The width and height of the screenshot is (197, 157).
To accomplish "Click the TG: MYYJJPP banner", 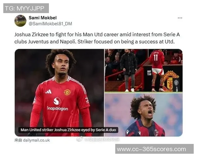I will (x=26, y=8).
